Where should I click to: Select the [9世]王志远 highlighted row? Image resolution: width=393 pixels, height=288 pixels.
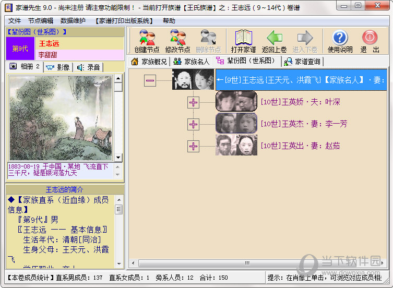click(x=301, y=80)
